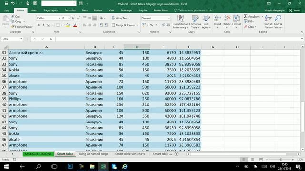Screen dimensions: 305x171
Task: Switch to the Page Layout tab
Action: click(51, 10)
